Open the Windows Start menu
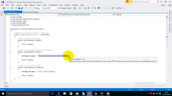172x96 pixels. point(3,94)
